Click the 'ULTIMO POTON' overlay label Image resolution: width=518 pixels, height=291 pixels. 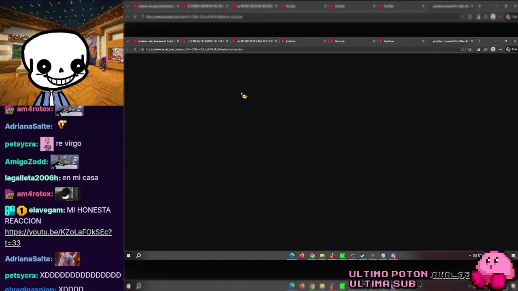pos(388,274)
